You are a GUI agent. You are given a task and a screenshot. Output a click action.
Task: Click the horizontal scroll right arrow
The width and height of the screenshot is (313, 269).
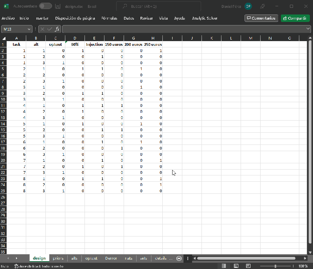[x=305, y=258]
